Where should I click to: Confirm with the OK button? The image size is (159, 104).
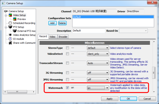pyautogui.click(x=128, y=99)
